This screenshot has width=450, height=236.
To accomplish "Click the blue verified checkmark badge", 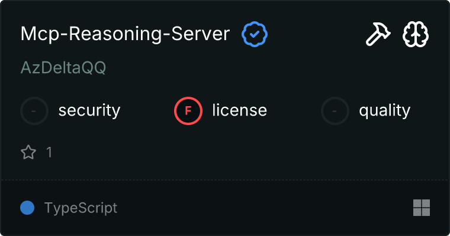I will click(x=255, y=35).
